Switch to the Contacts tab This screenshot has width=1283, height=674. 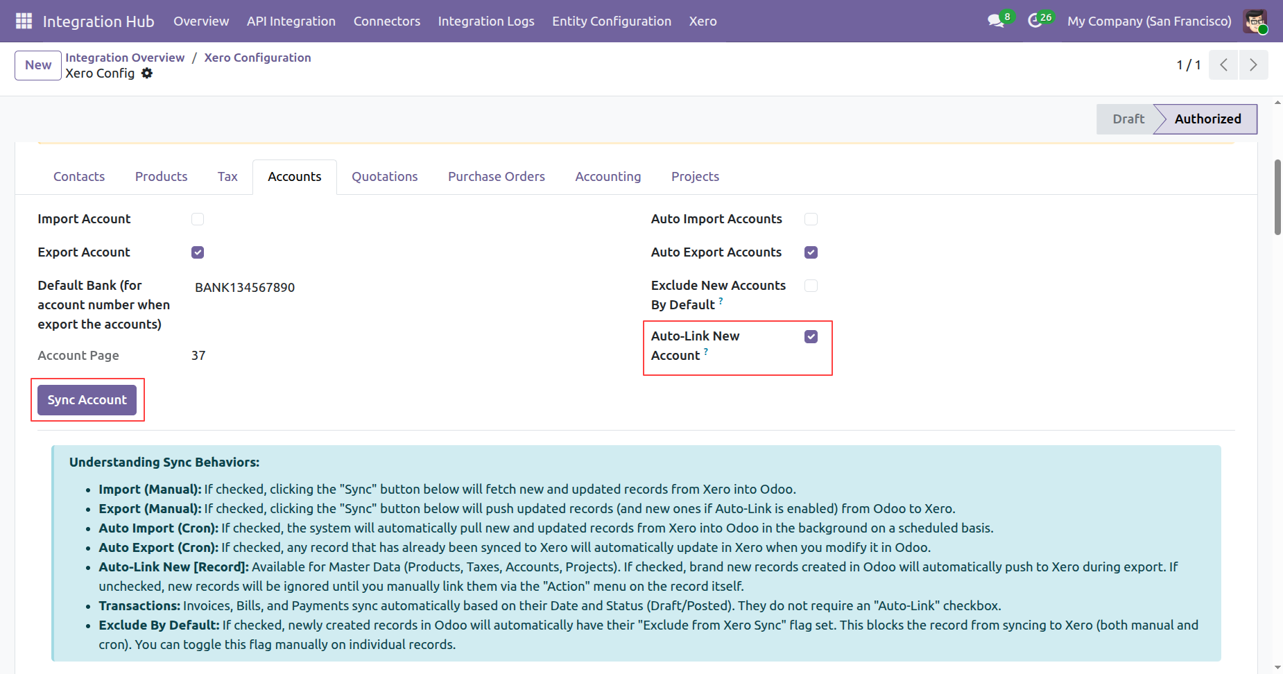[79, 177]
